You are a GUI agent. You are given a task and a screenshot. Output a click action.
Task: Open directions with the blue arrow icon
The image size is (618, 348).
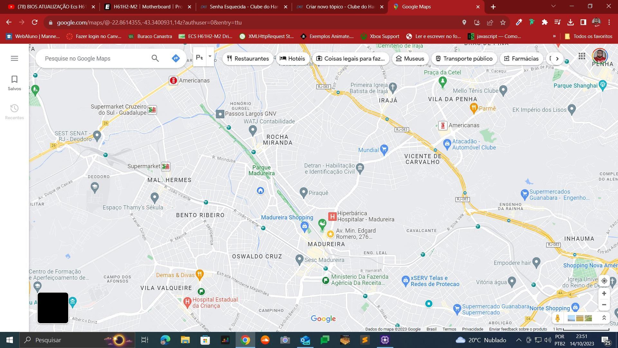tap(176, 58)
